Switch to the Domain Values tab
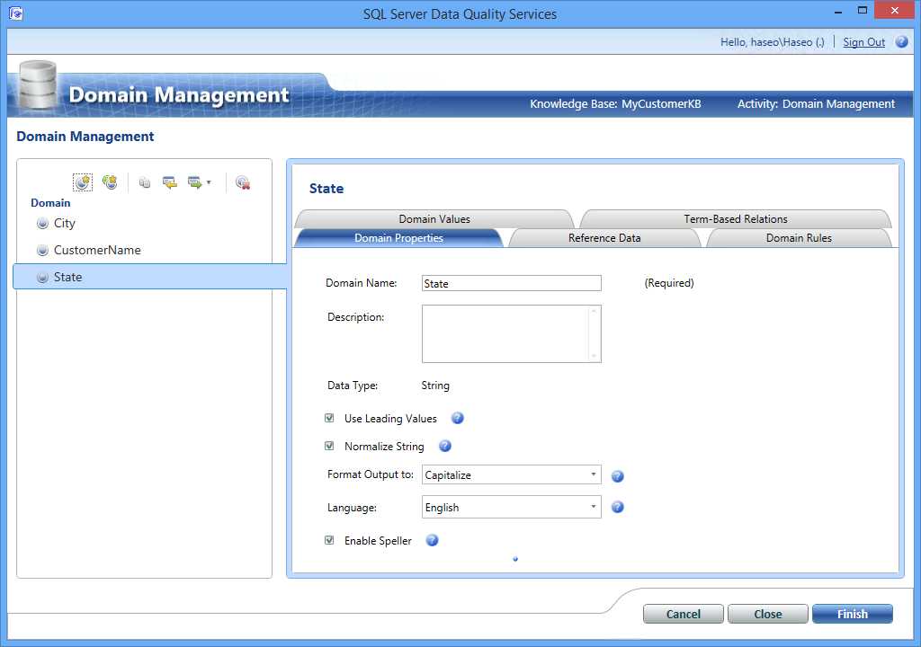 tap(434, 219)
